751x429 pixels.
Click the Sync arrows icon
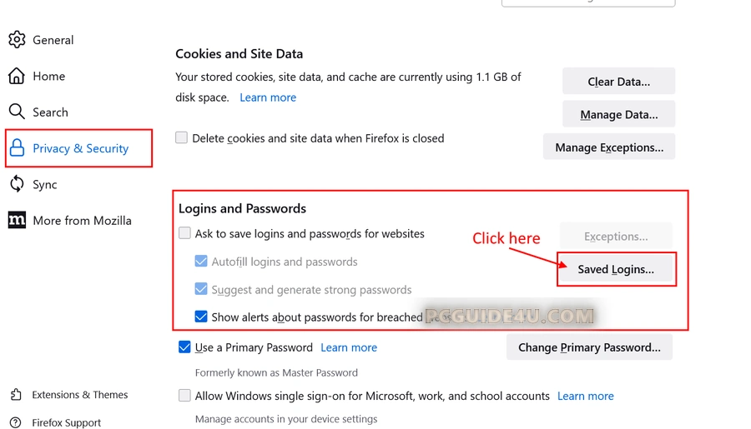(x=17, y=184)
